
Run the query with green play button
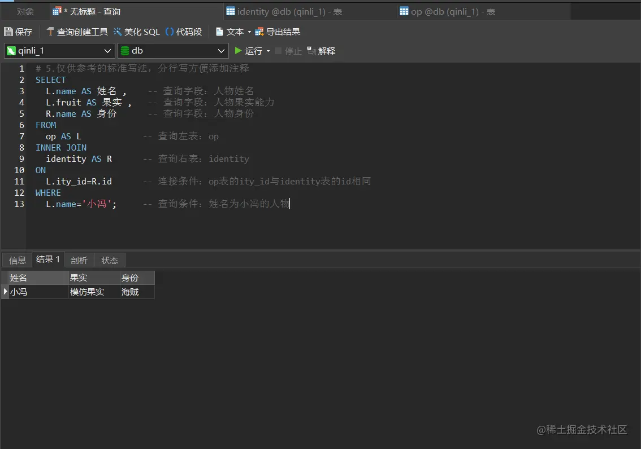click(x=238, y=51)
